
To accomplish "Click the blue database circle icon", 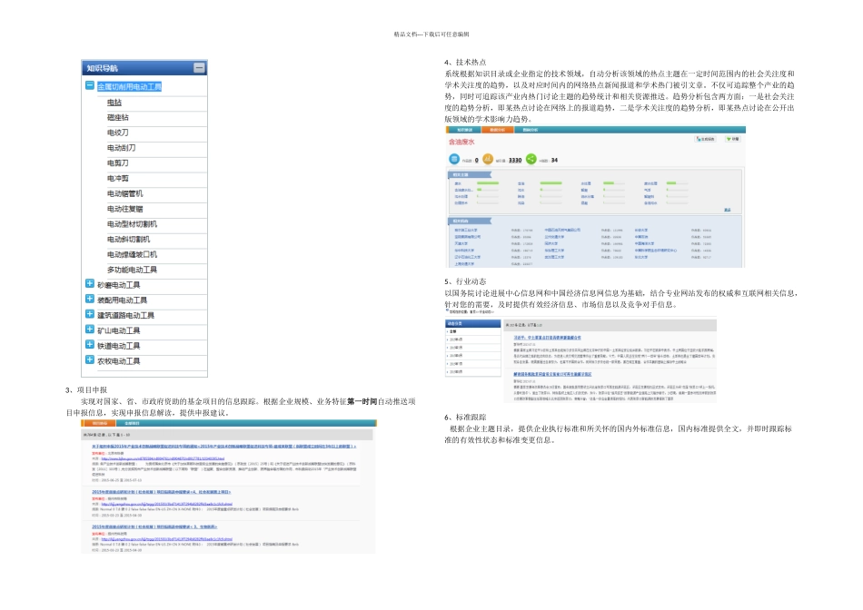I will 454,159.
